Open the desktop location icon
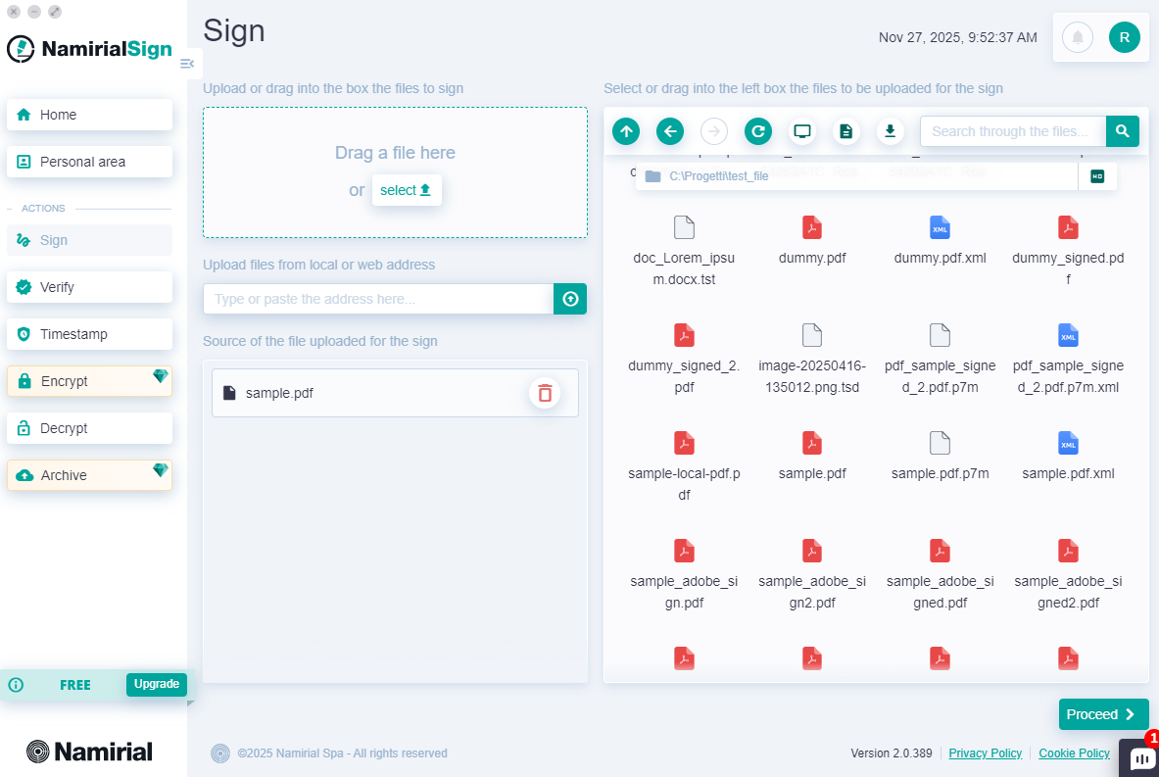This screenshot has width=1159, height=777. [x=802, y=131]
